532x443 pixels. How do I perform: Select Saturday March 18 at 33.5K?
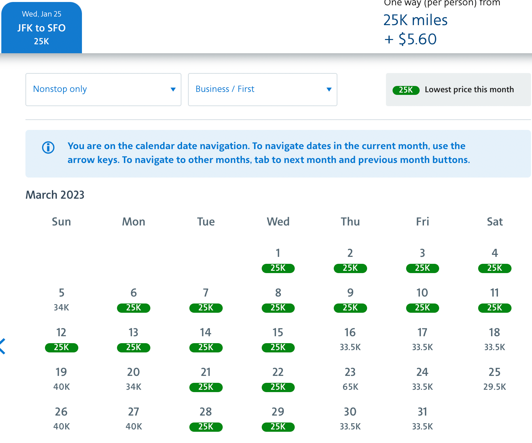495,339
